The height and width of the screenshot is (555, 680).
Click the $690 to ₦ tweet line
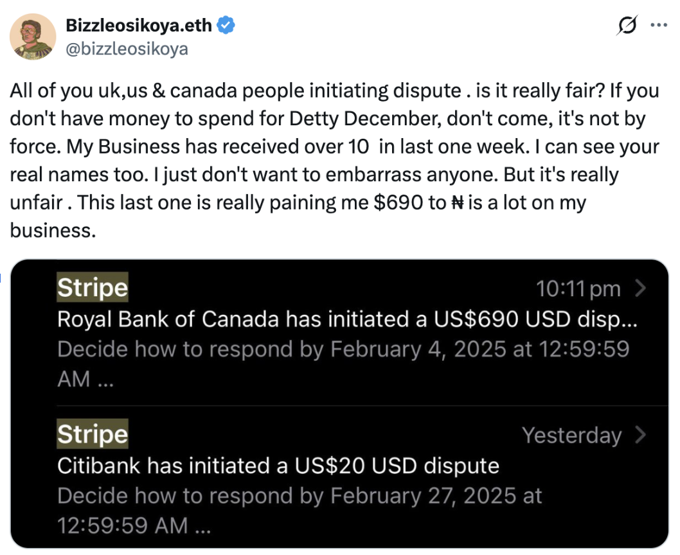298,202
